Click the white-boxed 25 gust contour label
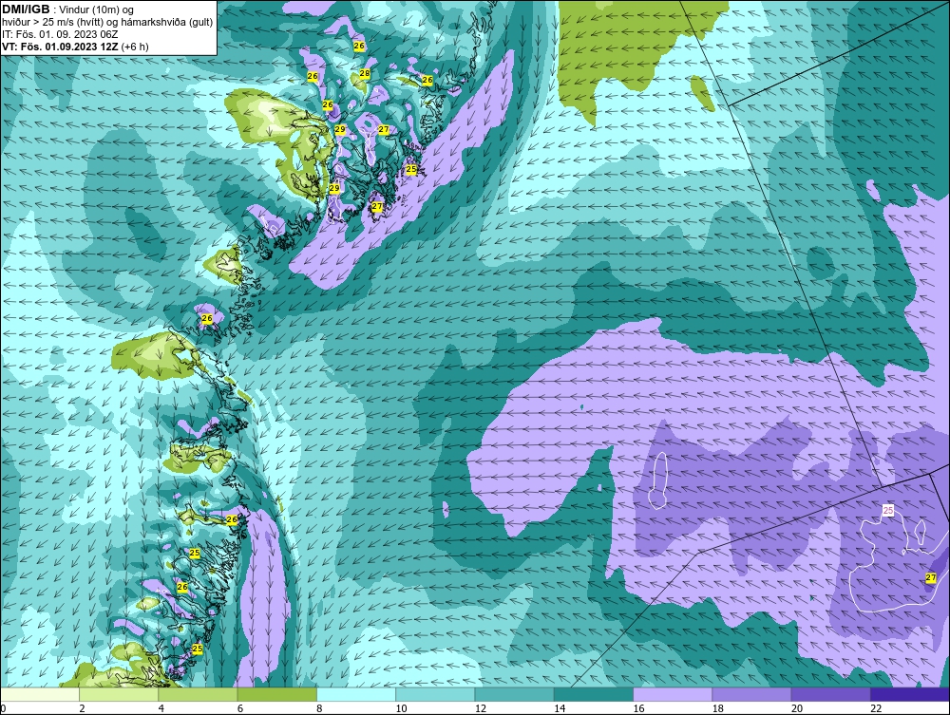The height and width of the screenshot is (715, 950). coord(887,510)
